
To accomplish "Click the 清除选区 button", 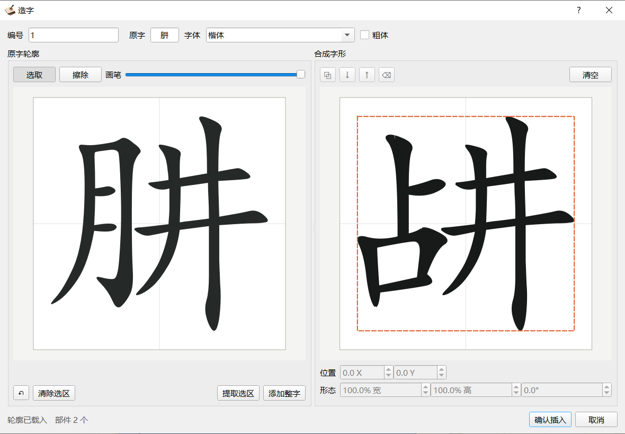I will click(x=54, y=393).
